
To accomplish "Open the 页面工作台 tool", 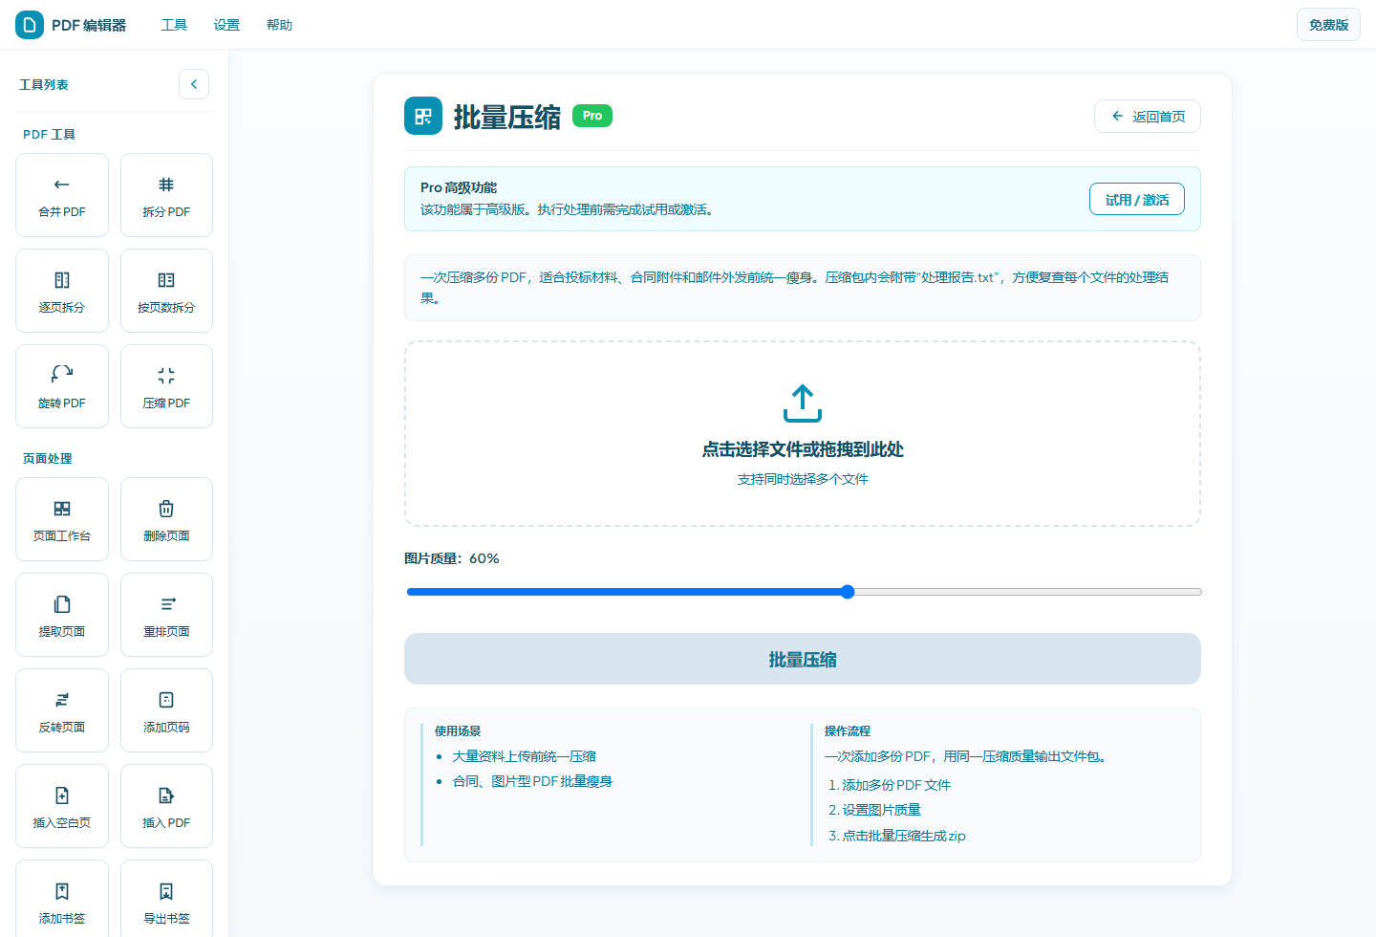I will point(62,519).
